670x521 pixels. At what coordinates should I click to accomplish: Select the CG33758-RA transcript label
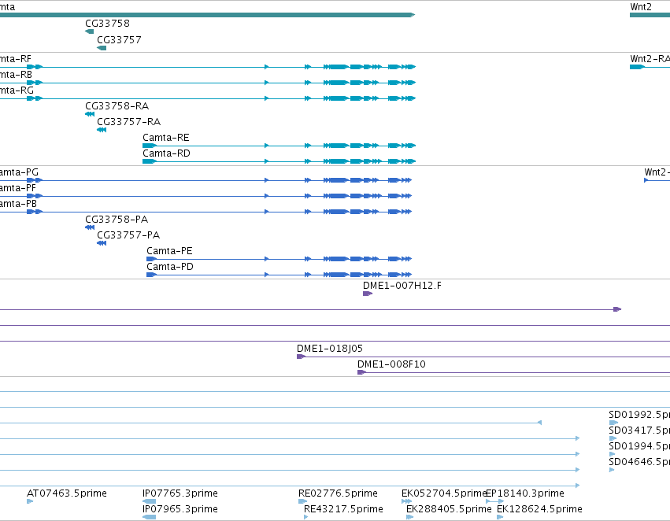[x=117, y=106]
